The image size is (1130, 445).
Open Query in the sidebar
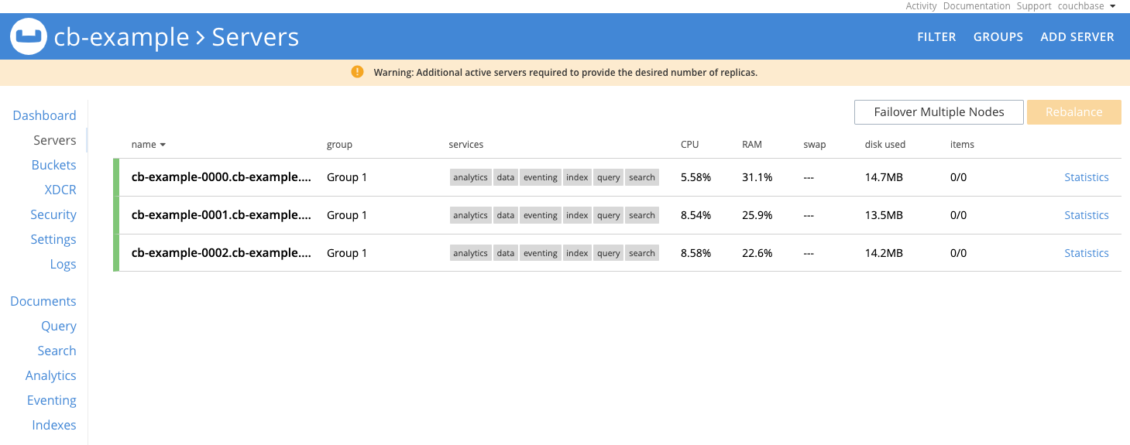pyautogui.click(x=59, y=326)
